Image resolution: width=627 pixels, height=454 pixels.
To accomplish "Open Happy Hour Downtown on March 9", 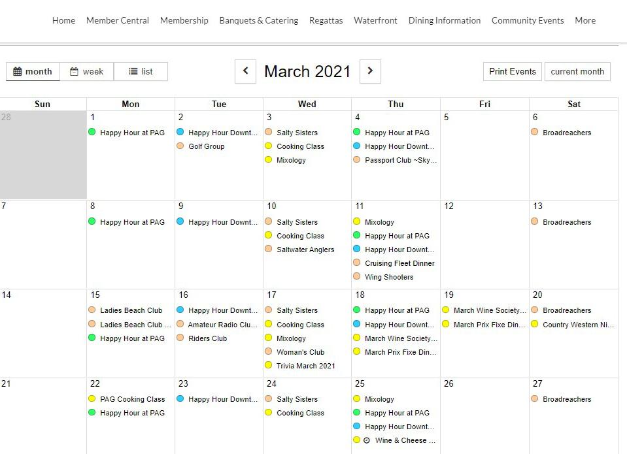I will point(223,222).
